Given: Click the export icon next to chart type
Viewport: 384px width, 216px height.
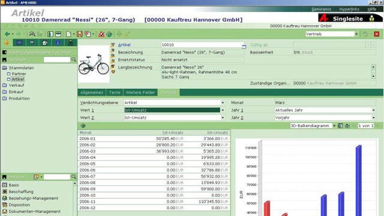Looking at the screenshot, I should pyautogui.click(x=340, y=125).
